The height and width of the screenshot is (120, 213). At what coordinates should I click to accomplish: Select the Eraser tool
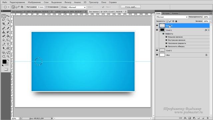(x=4, y=36)
